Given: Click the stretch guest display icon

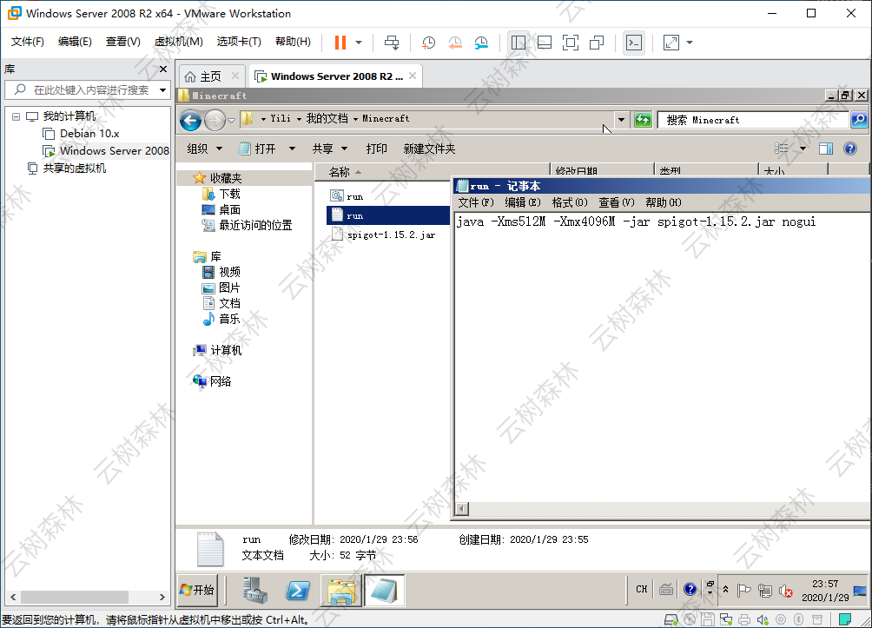Looking at the screenshot, I should pos(671,43).
